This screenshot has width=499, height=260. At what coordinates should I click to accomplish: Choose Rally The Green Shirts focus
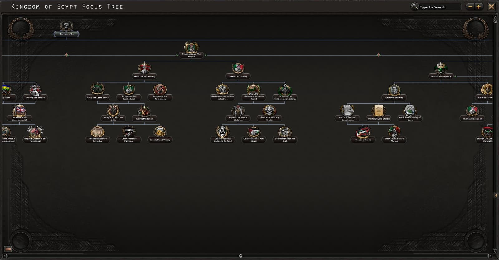point(98,92)
